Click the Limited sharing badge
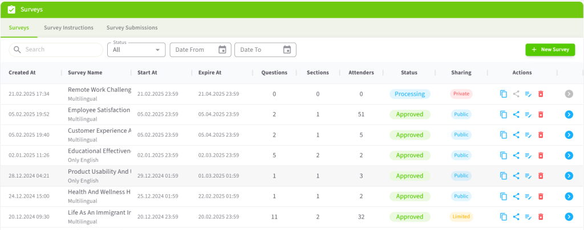The height and width of the screenshot is (230, 584). click(x=461, y=217)
